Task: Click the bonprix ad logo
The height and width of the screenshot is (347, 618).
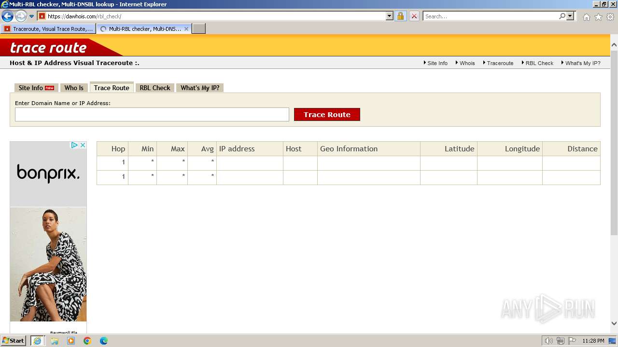Action: [x=48, y=173]
